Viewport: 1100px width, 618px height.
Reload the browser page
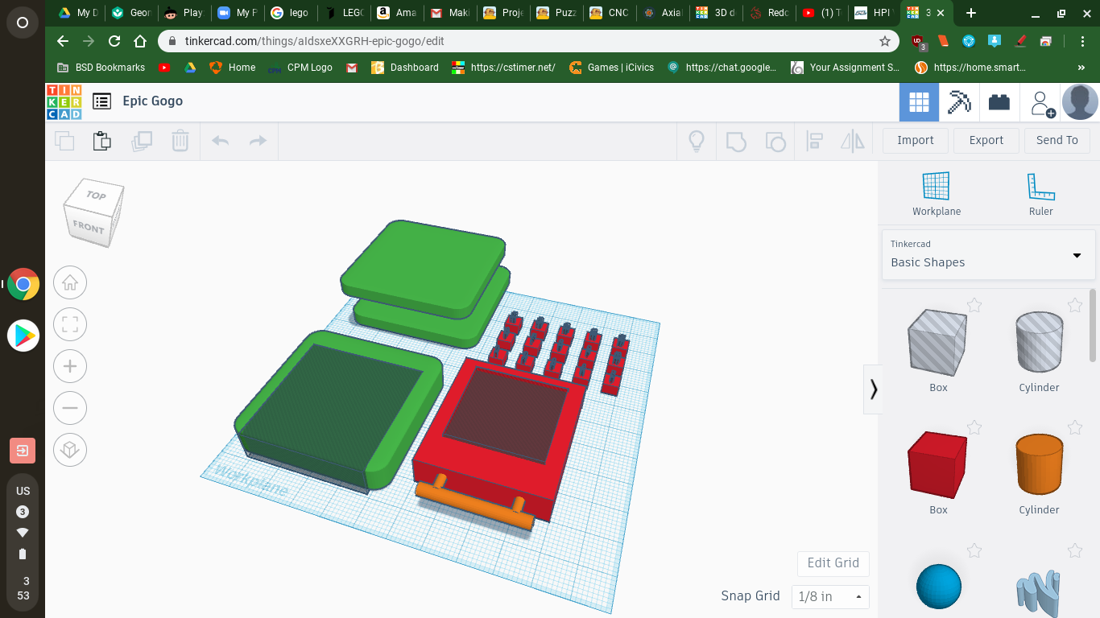(x=114, y=41)
